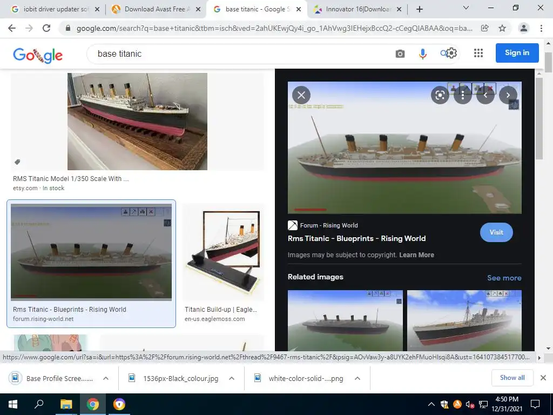This screenshot has height=415, width=553.
Task: Open the large Titanic preview image
Action: pyautogui.click(x=404, y=148)
